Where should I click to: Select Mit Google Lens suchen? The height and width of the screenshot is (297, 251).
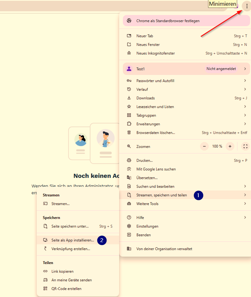pos(185,169)
